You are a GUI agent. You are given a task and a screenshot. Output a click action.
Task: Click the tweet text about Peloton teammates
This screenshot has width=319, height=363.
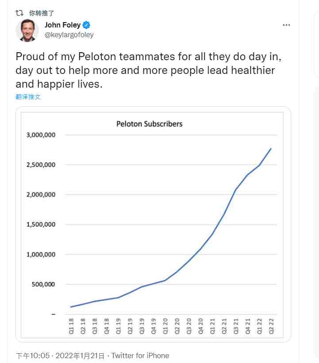(x=145, y=70)
